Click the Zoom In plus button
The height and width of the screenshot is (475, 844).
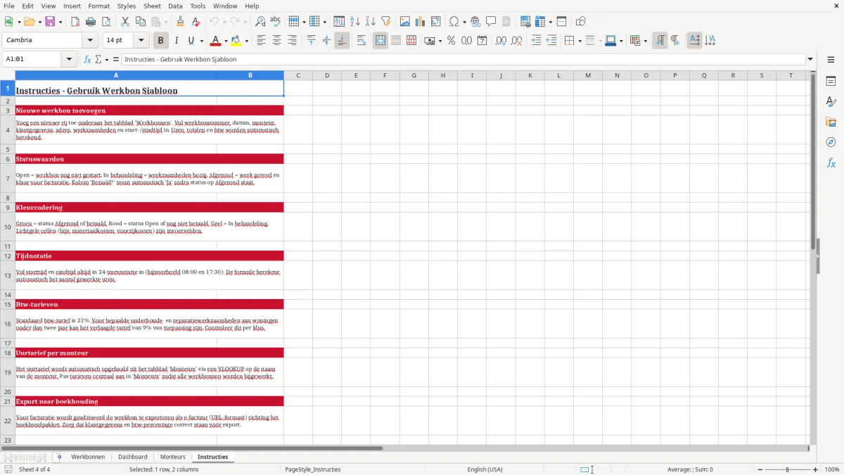point(816,469)
